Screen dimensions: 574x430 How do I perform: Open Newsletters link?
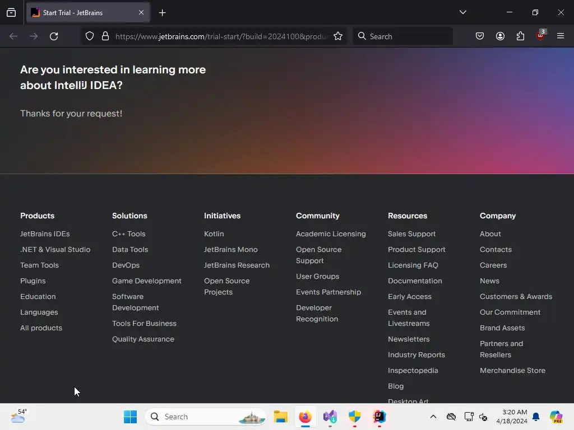[409, 339]
